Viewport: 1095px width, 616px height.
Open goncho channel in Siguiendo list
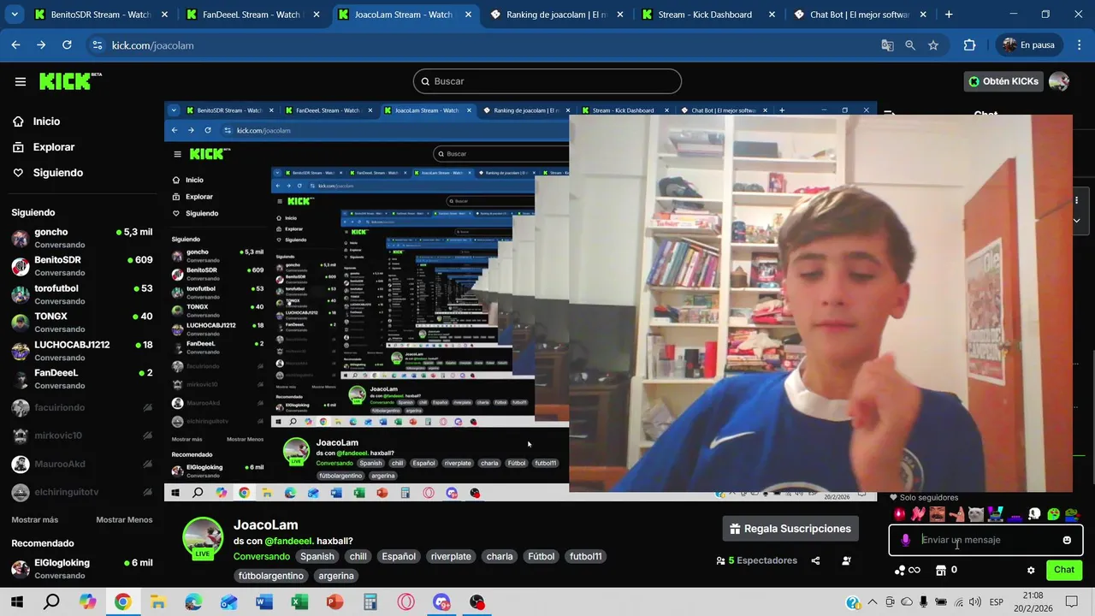81,238
